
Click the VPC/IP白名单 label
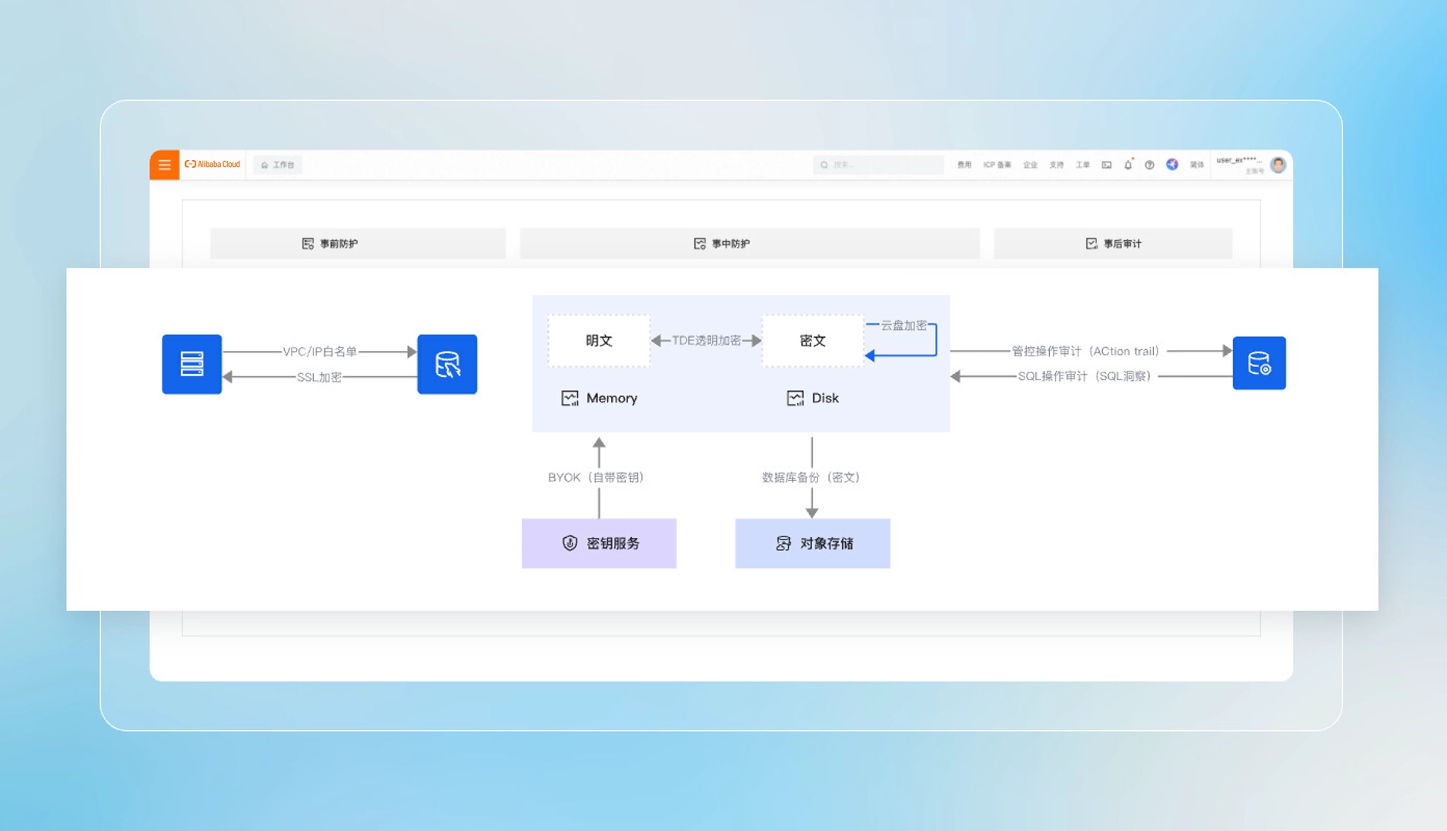(319, 352)
